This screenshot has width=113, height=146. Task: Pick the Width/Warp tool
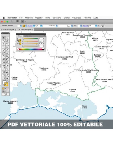pos(4,59)
